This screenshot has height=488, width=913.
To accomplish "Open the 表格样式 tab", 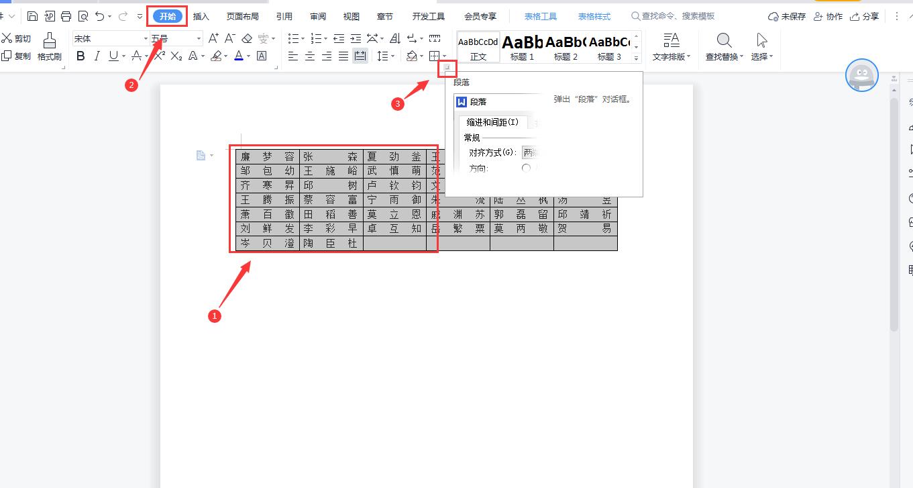I will point(594,16).
